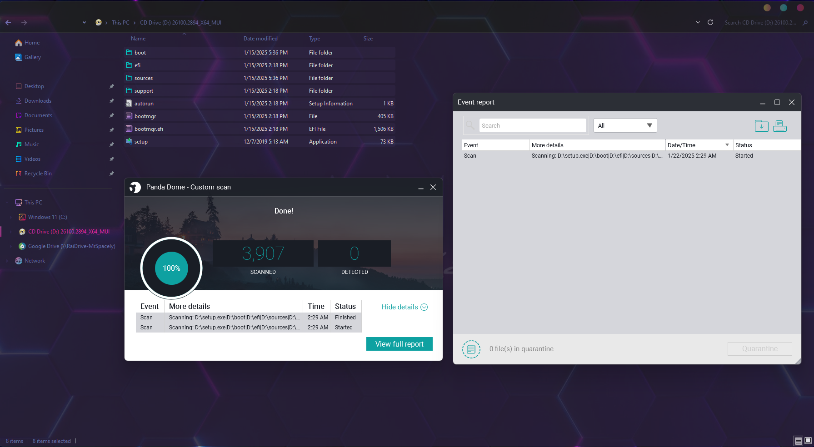The width and height of the screenshot is (814, 447).
Task: Open Gallery in the navigation pane
Action: coord(33,57)
